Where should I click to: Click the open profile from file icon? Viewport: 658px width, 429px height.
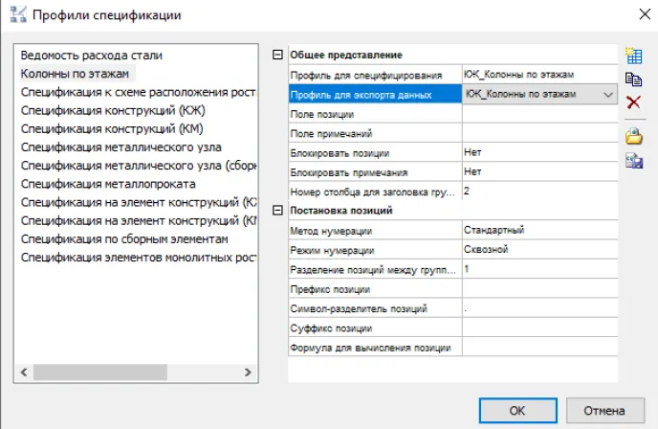(x=632, y=137)
